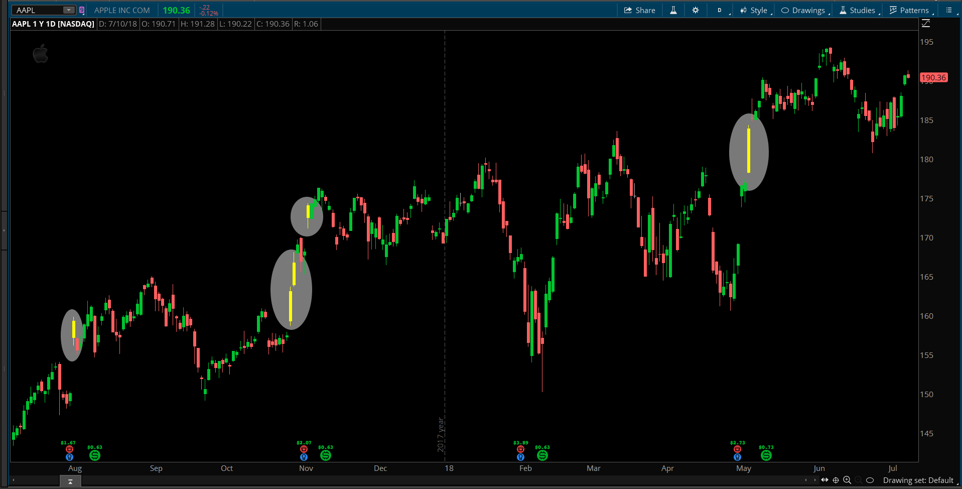This screenshot has width=962, height=489.
Task: Click the Share button
Action: tap(639, 10)
